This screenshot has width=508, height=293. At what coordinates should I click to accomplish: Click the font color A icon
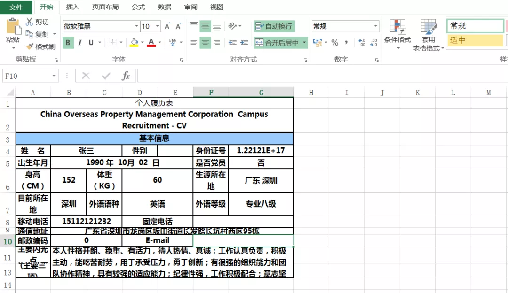151,42
